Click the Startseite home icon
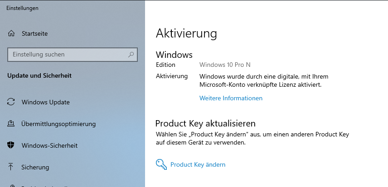Image resolution: width=388 pixels, height=187 pixels. point(12,33)
